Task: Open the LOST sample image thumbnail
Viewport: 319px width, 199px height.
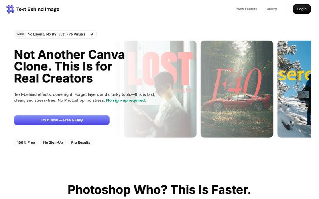Action: tap(160, 89)
